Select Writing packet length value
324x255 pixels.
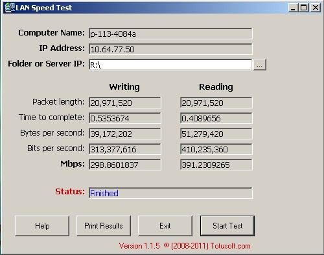(125, 103)
